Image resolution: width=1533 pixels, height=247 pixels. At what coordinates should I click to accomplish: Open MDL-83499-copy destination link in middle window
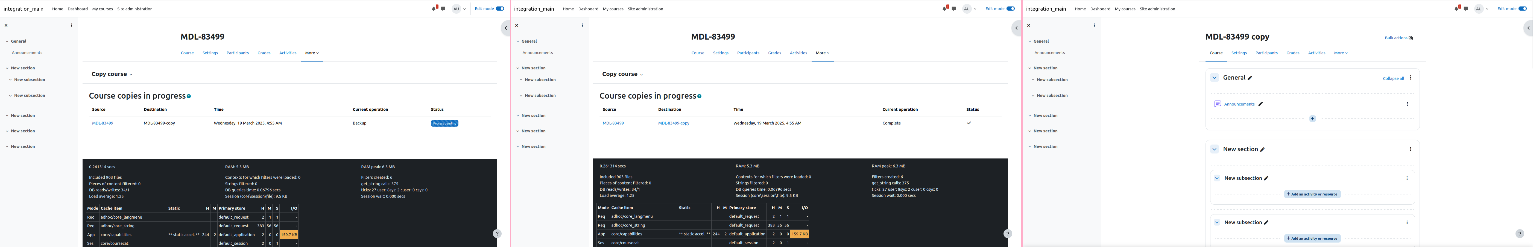click(674, 123)
